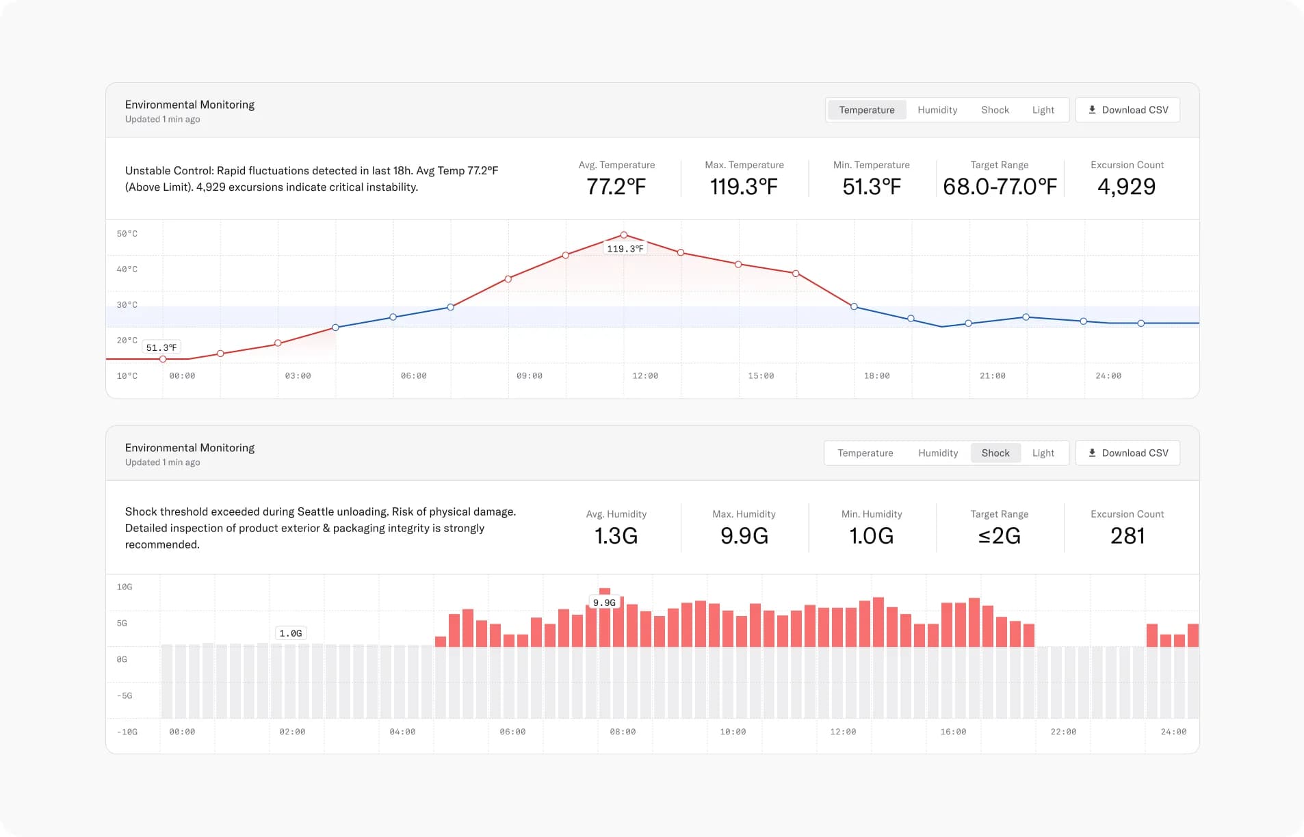This screenshot has height=837, width=1304.
Task: Choose the Light tab in the temperature panel
Action: pos(1043,110)
